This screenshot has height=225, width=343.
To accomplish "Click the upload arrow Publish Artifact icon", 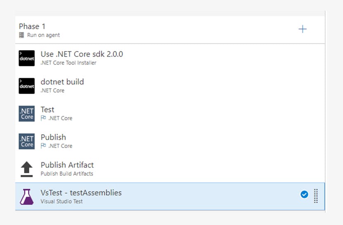I will click(x=27, y=169).
